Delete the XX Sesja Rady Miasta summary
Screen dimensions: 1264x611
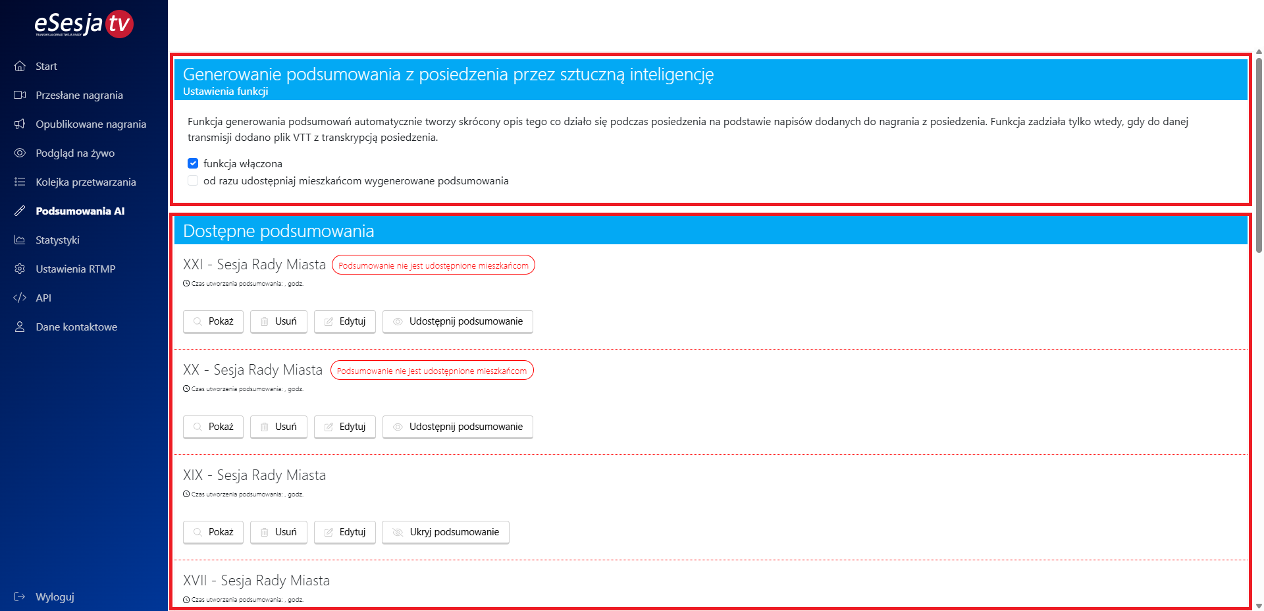point(278,427)
